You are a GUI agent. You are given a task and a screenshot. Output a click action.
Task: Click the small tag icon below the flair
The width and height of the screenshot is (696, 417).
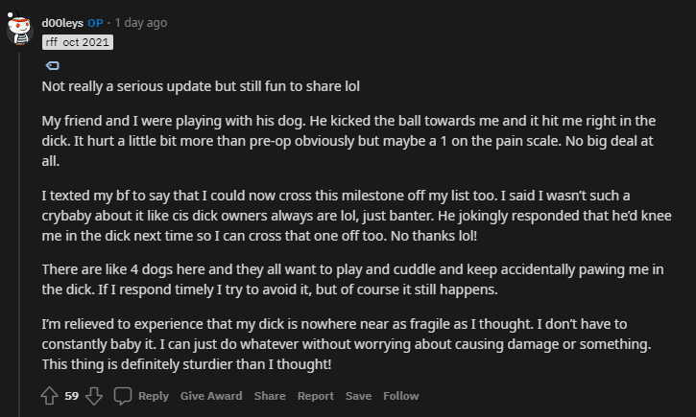pos(52,65)
